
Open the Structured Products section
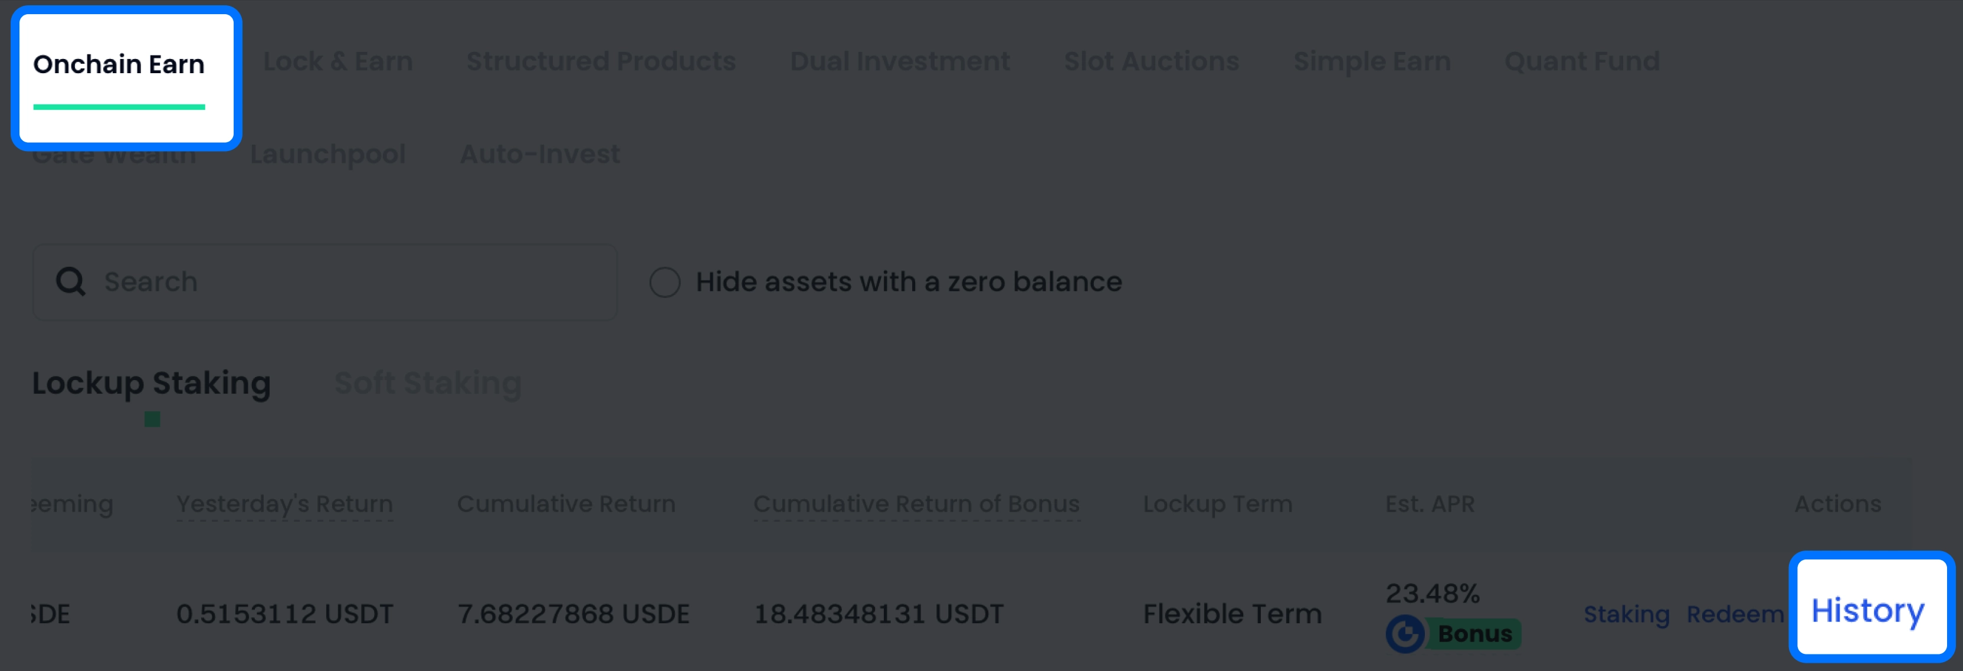601,61
